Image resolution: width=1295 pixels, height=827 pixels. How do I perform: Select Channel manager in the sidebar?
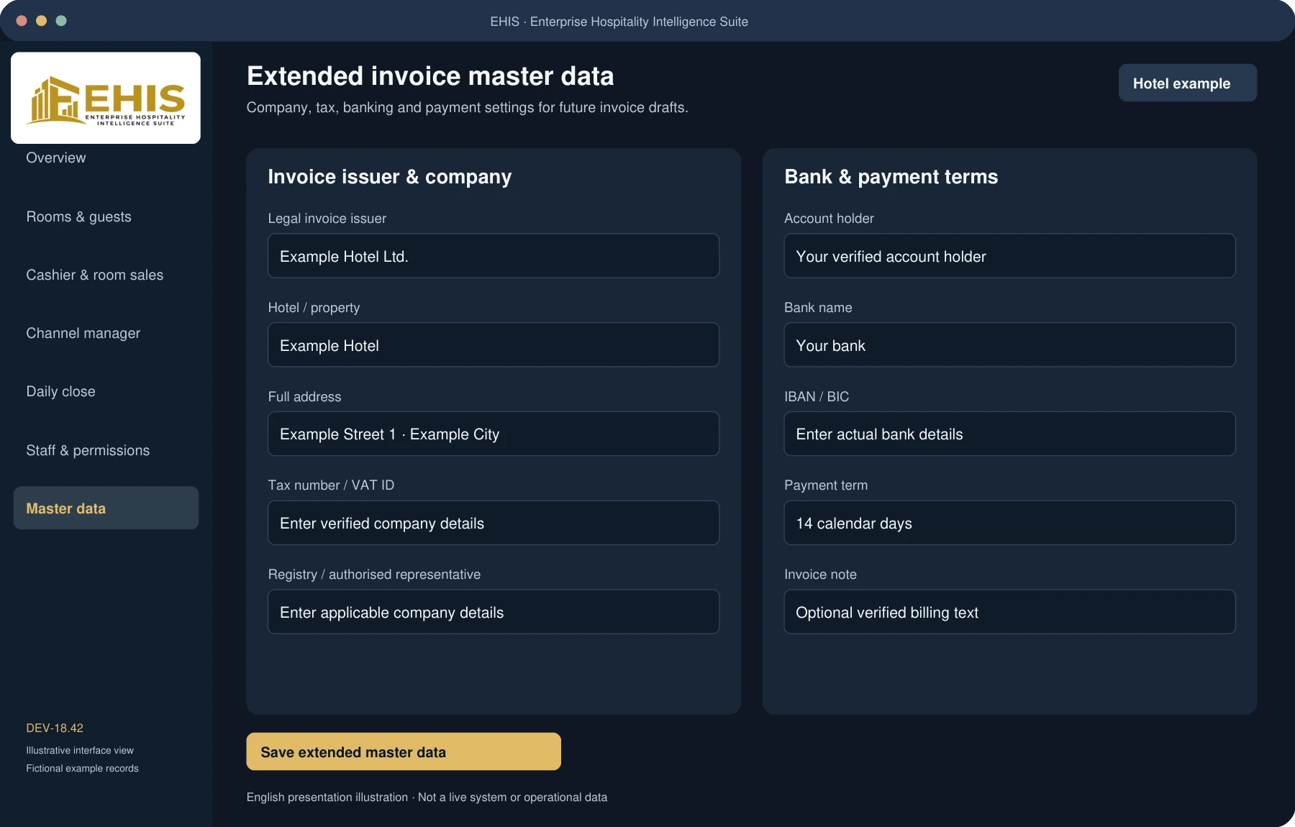point(83,333)
